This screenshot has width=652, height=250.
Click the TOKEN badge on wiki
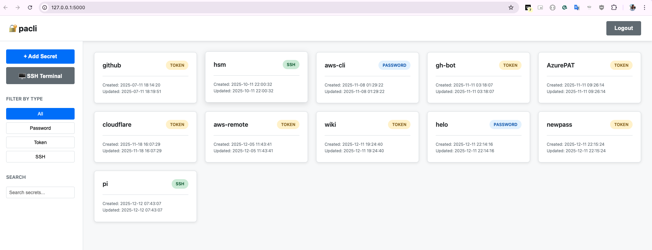click(399, 125)
